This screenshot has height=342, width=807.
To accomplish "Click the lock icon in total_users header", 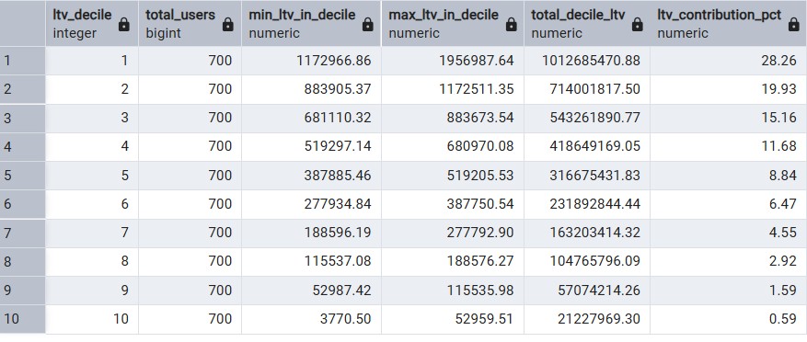I will 228,24.
